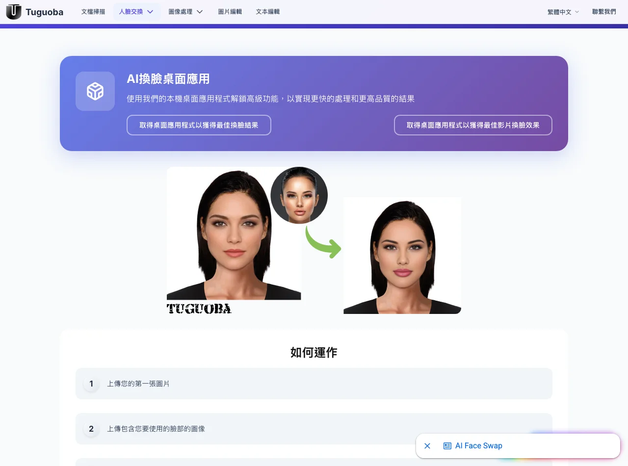Image resolution: width=628 pixels, height=466 pixels.
Task: Click the Tuguoba brand name
Action: 44,12
